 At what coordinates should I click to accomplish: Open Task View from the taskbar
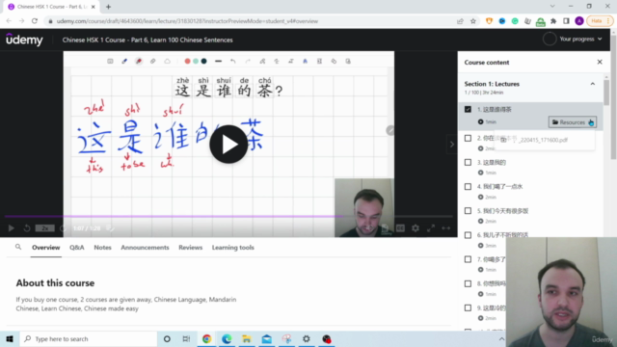(186, 338)
